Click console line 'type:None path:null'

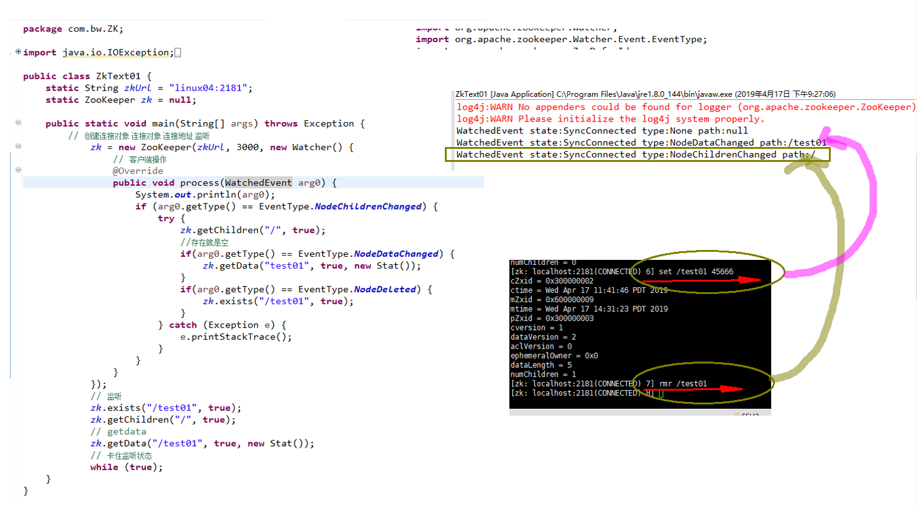click(602, 131)
